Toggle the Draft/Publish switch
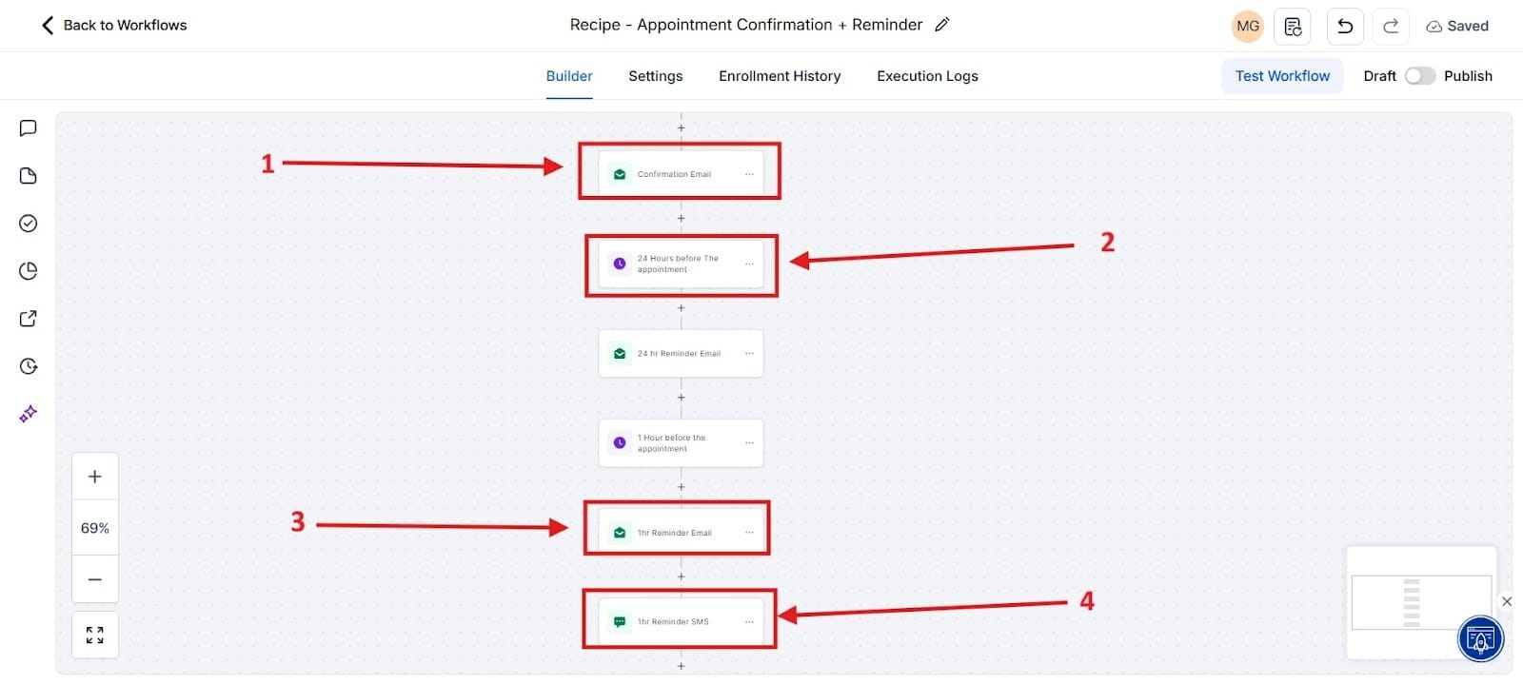Image resolution: width=1523 pixels, height=684 pixels. (x=1419, y=76)
